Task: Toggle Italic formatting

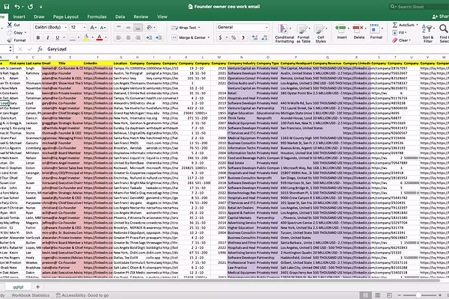Action: (x=48, y=37)
